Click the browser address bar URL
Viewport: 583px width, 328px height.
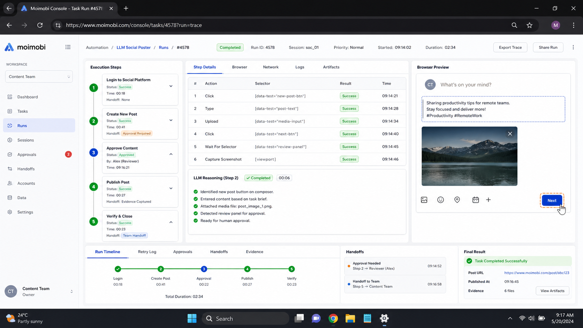134,25
